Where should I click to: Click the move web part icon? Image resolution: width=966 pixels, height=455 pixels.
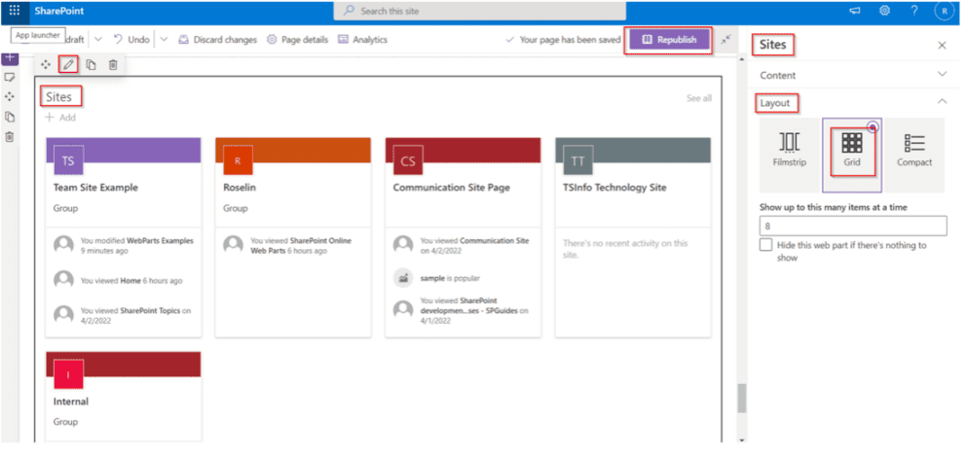tap(46, 64)
